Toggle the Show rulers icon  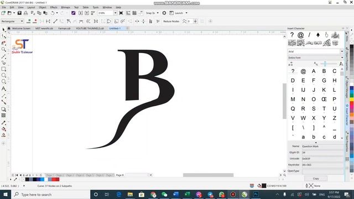128,13
